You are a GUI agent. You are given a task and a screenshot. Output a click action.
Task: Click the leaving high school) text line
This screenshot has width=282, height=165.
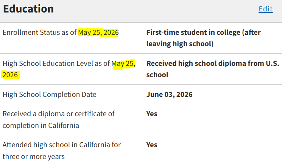(180, 44)
